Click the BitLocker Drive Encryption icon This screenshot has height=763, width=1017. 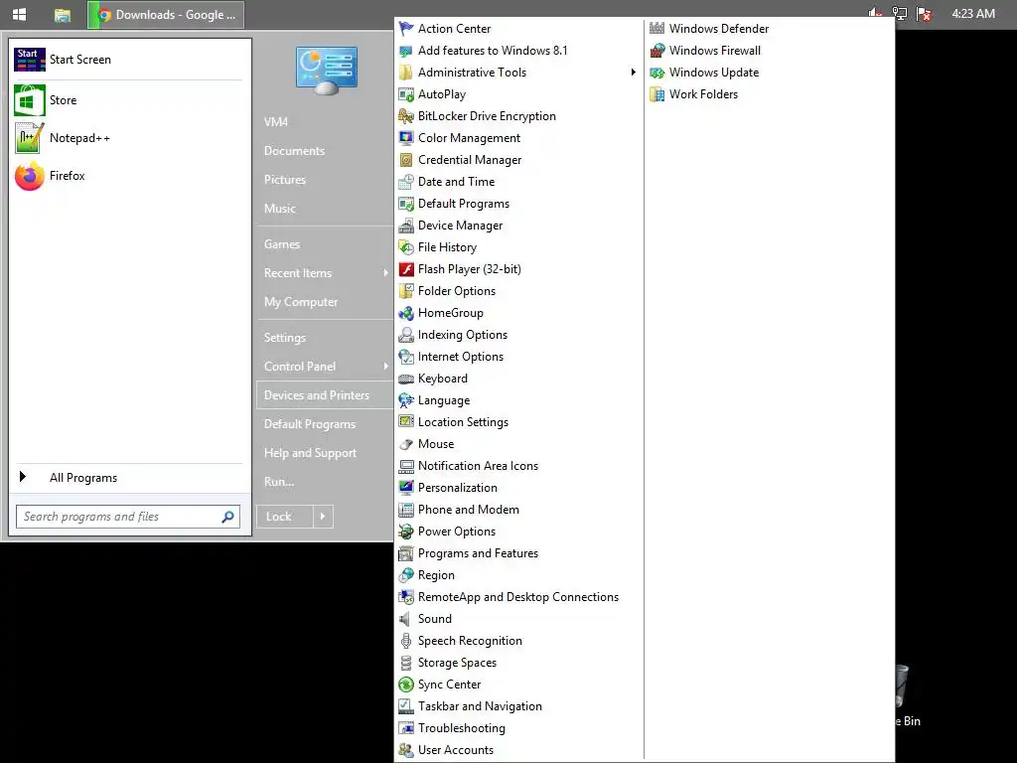pos(406,116)
